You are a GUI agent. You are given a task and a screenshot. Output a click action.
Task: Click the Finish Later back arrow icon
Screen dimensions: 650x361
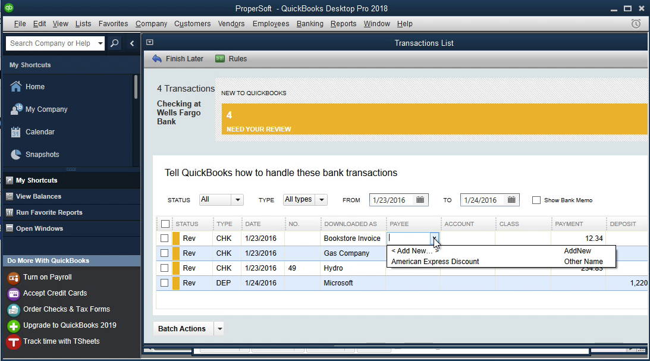pyautogui.click(x=156, y=59)
